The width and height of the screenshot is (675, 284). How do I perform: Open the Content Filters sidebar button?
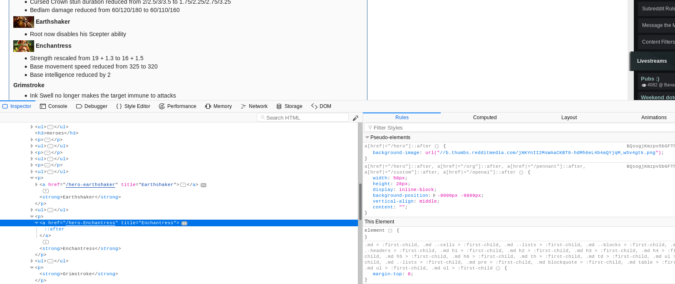pyautogui.click(x=657, y=42)
